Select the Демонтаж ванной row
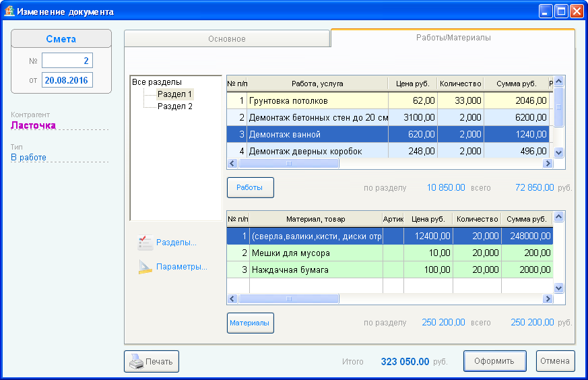Viewport: 588px width, 380px height. click(388, 134)
